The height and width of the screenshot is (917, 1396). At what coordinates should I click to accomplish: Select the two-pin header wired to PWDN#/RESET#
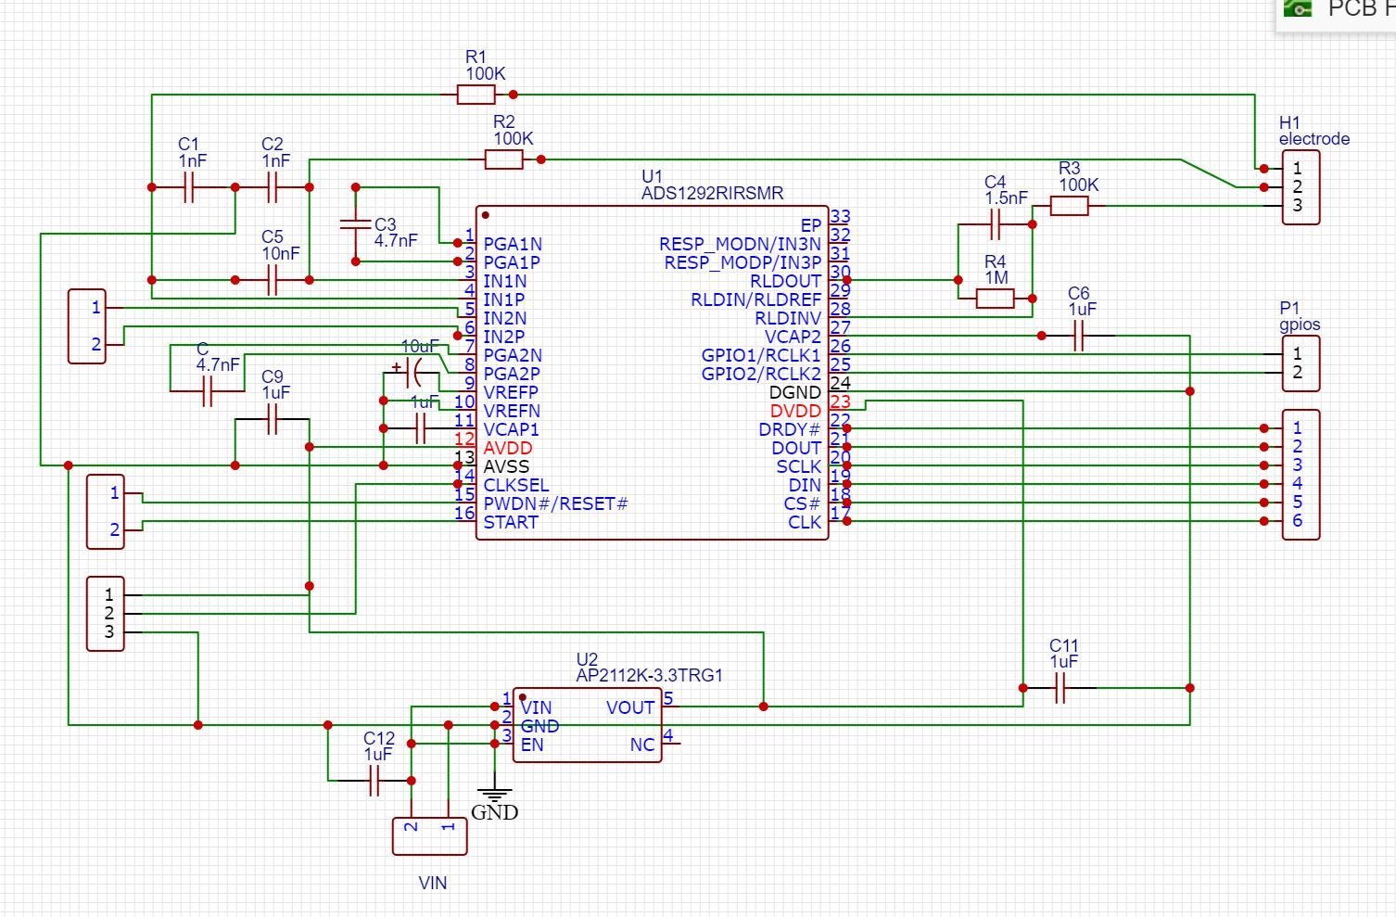(106, 512)
